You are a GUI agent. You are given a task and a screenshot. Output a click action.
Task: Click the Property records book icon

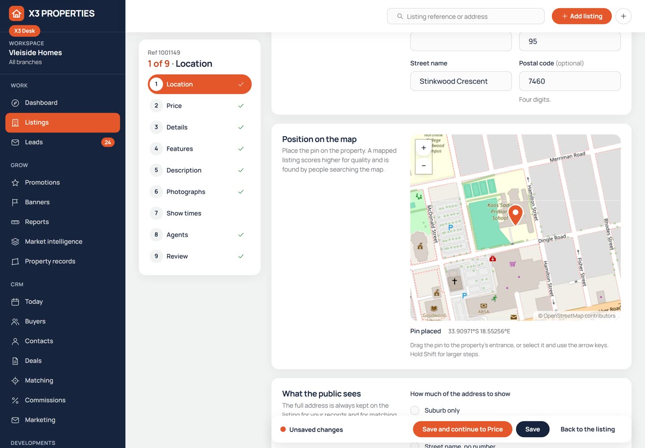(15, 262)
